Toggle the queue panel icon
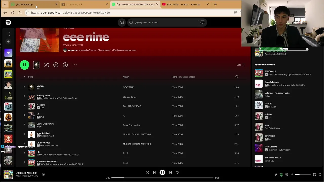The height and width of the screenshot is (182, 324). [281, 174]
